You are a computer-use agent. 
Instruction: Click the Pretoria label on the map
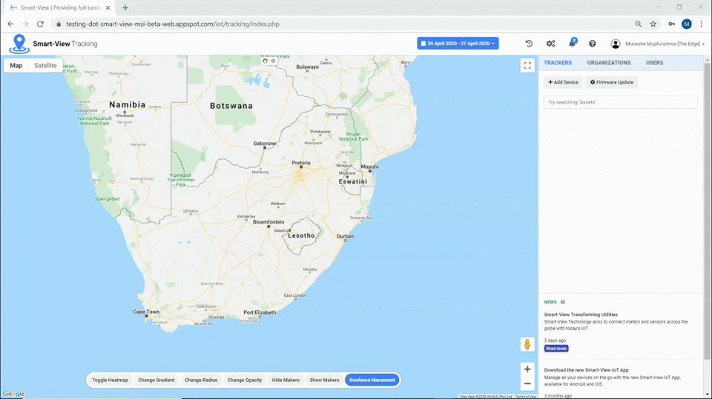pyautogui.click(x=301, y=163)
